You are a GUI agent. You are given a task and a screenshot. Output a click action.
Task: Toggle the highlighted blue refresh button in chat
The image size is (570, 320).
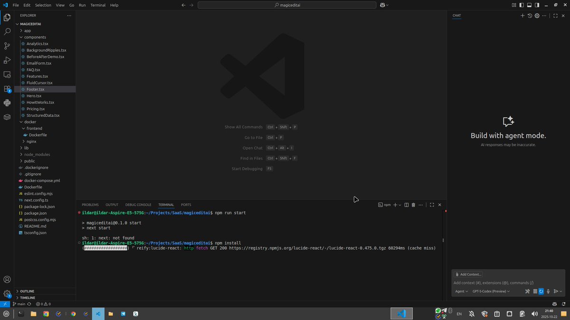point(541,292)
